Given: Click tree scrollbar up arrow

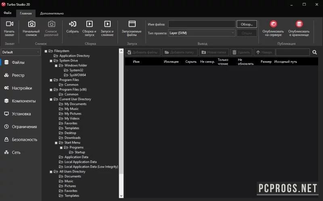Looking at the screenshot, I should tap(122, 51).
